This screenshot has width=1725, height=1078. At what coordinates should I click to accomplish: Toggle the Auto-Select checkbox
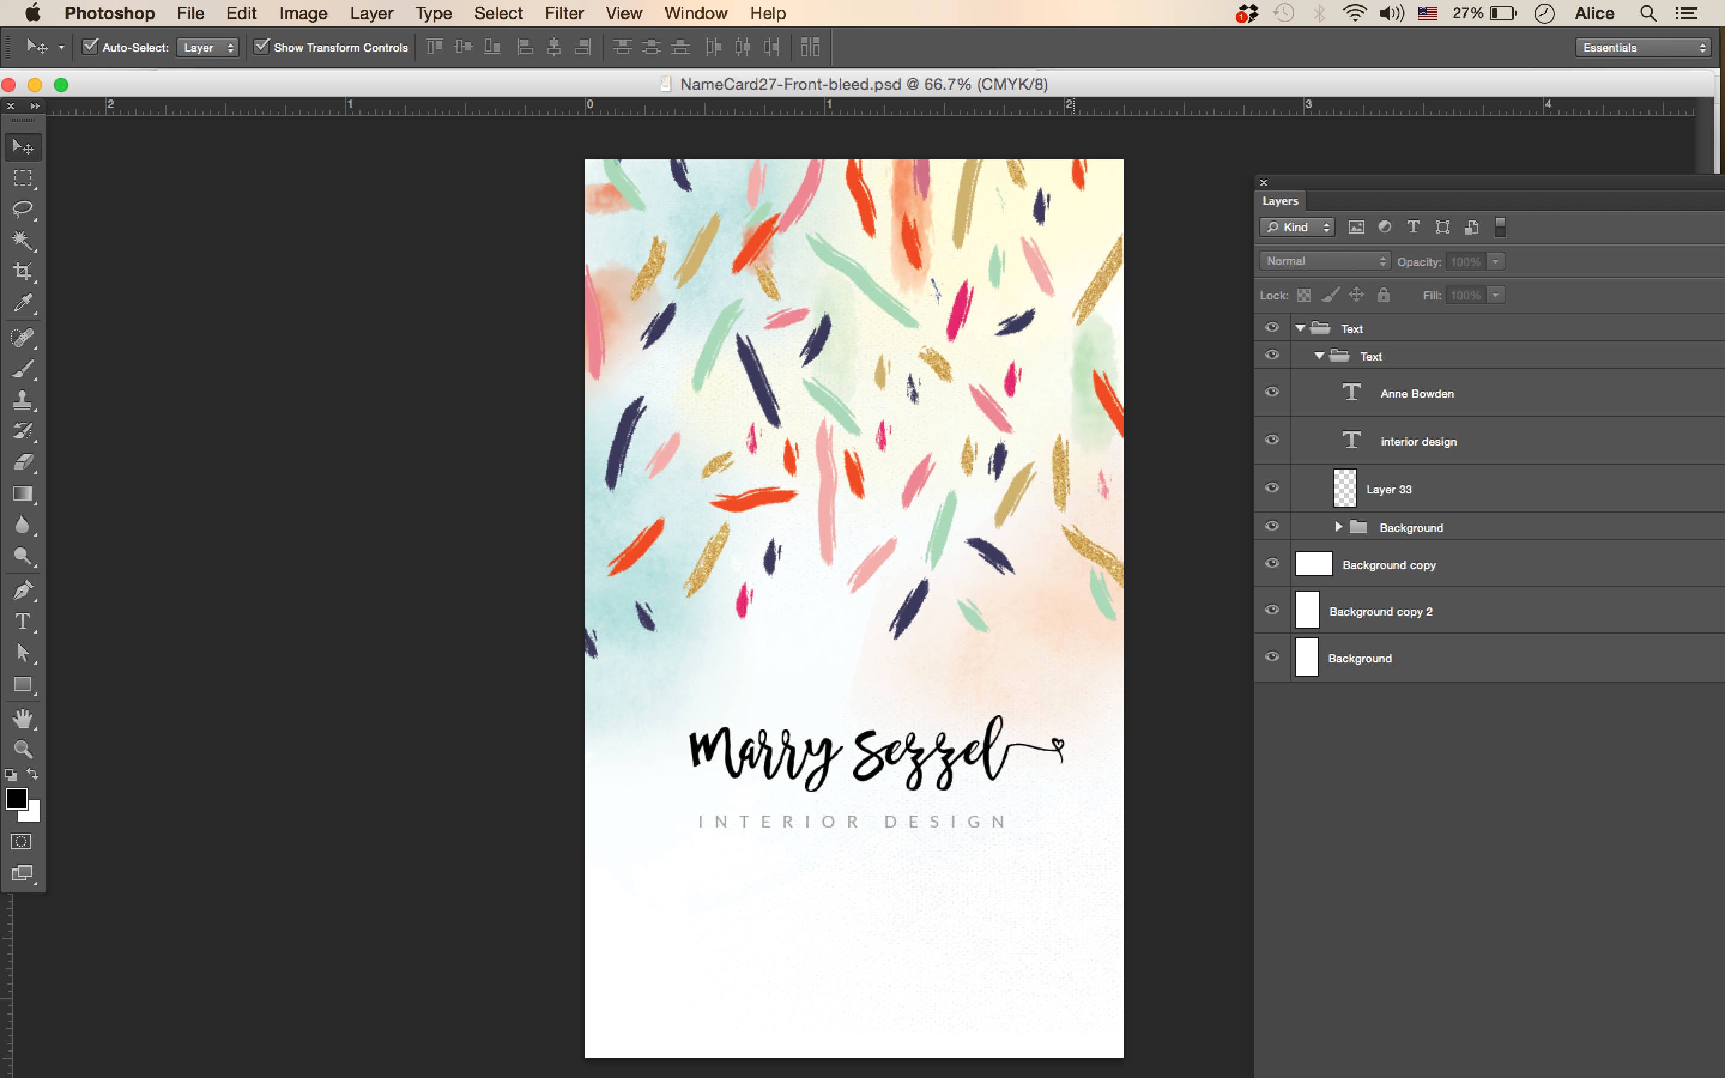(x=90, y=47)
